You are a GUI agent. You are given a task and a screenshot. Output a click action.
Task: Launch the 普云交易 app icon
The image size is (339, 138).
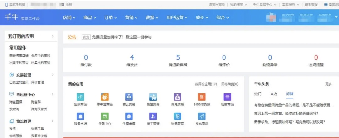click(x=129, y=97)
